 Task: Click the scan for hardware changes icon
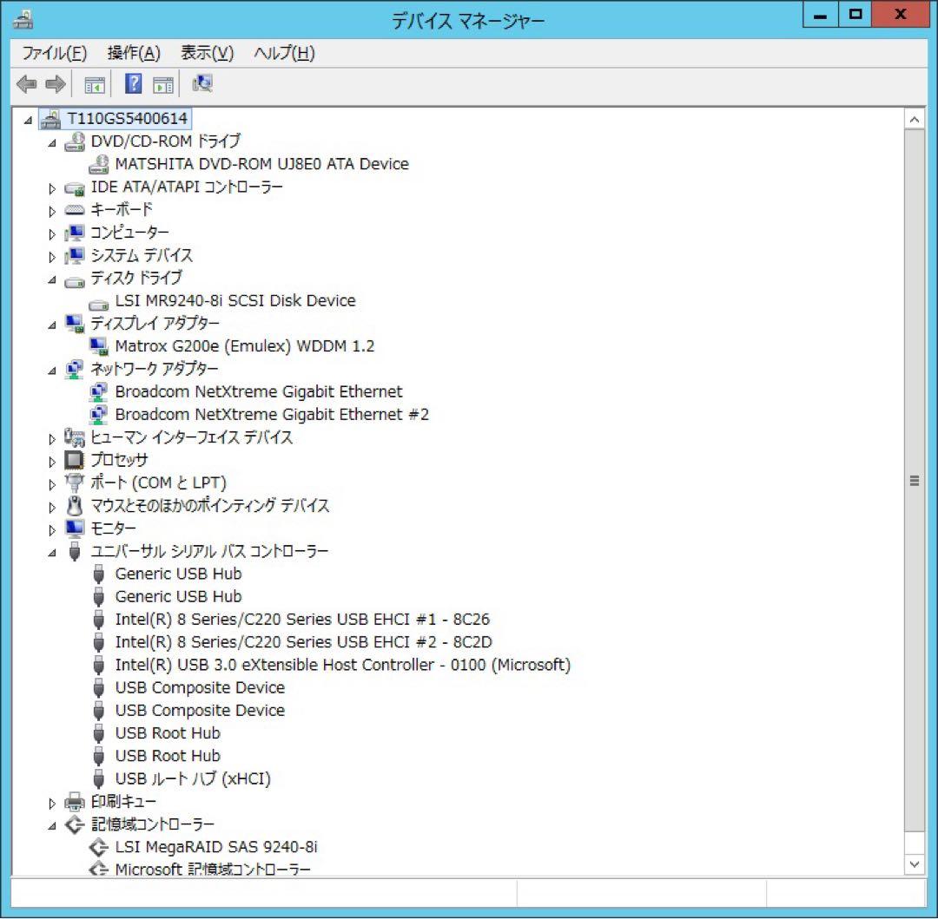[201, 83]
